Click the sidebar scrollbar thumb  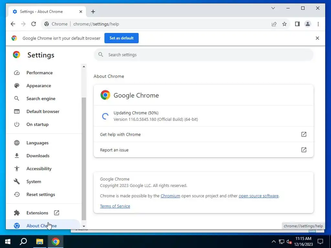[84, 159]
